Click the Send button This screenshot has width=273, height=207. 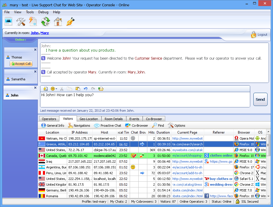(260, 99)
